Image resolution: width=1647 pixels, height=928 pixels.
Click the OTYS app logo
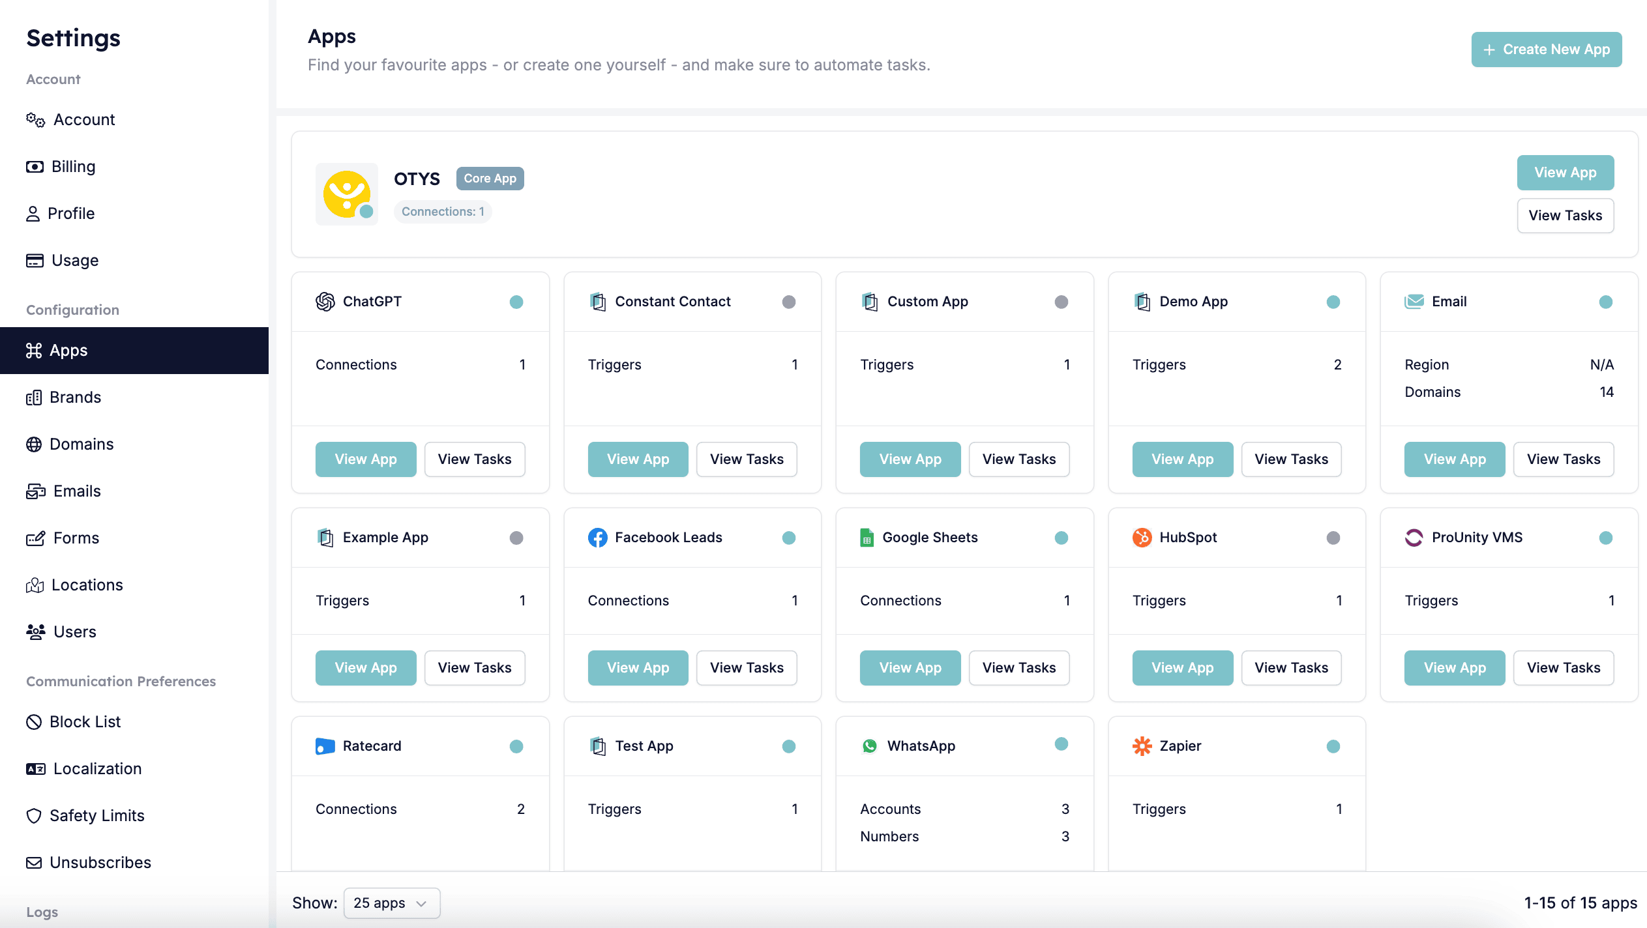tap(346, 194)
